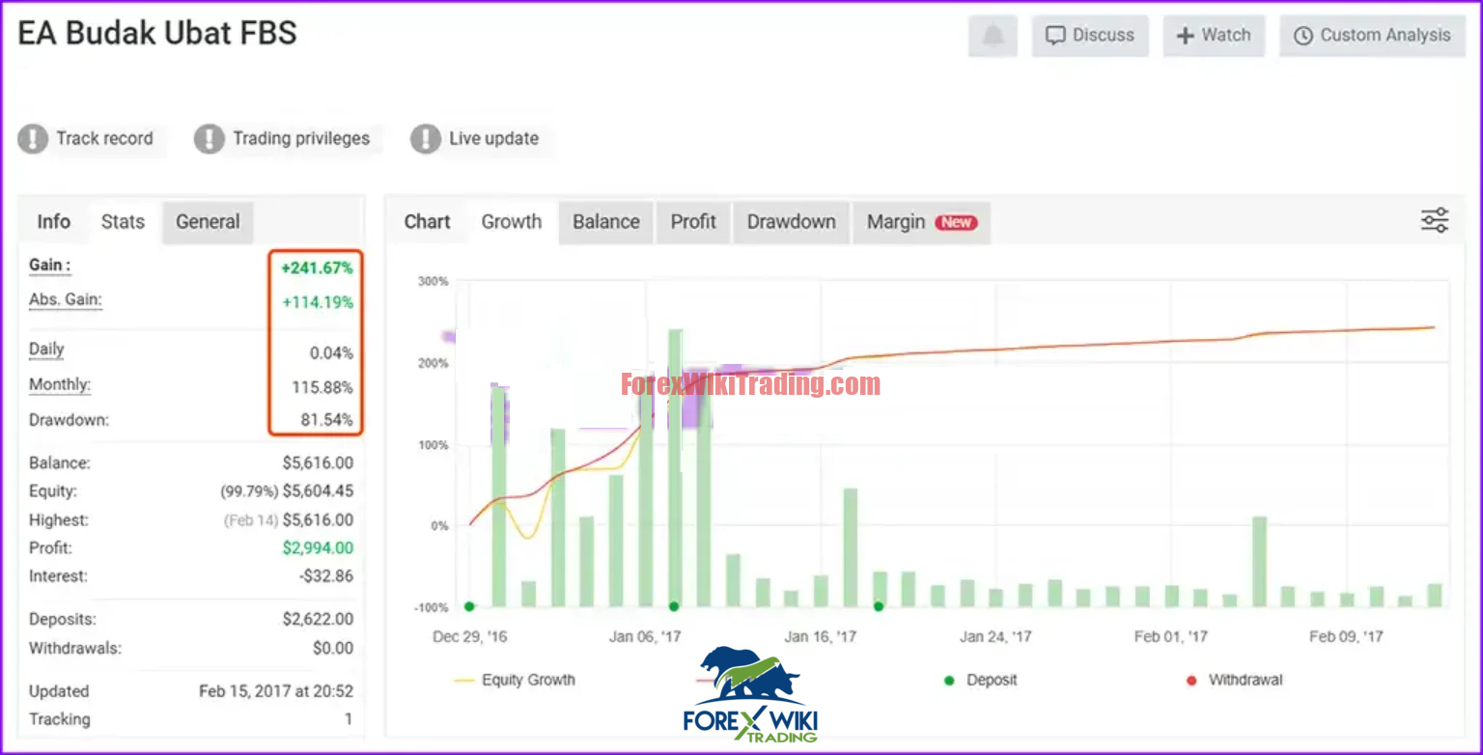
Task: Click the +114.19% absolute gain value
Action: point(318,302)
